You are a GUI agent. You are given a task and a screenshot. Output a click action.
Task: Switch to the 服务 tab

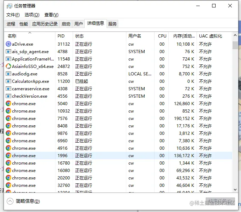pos(112,24)
